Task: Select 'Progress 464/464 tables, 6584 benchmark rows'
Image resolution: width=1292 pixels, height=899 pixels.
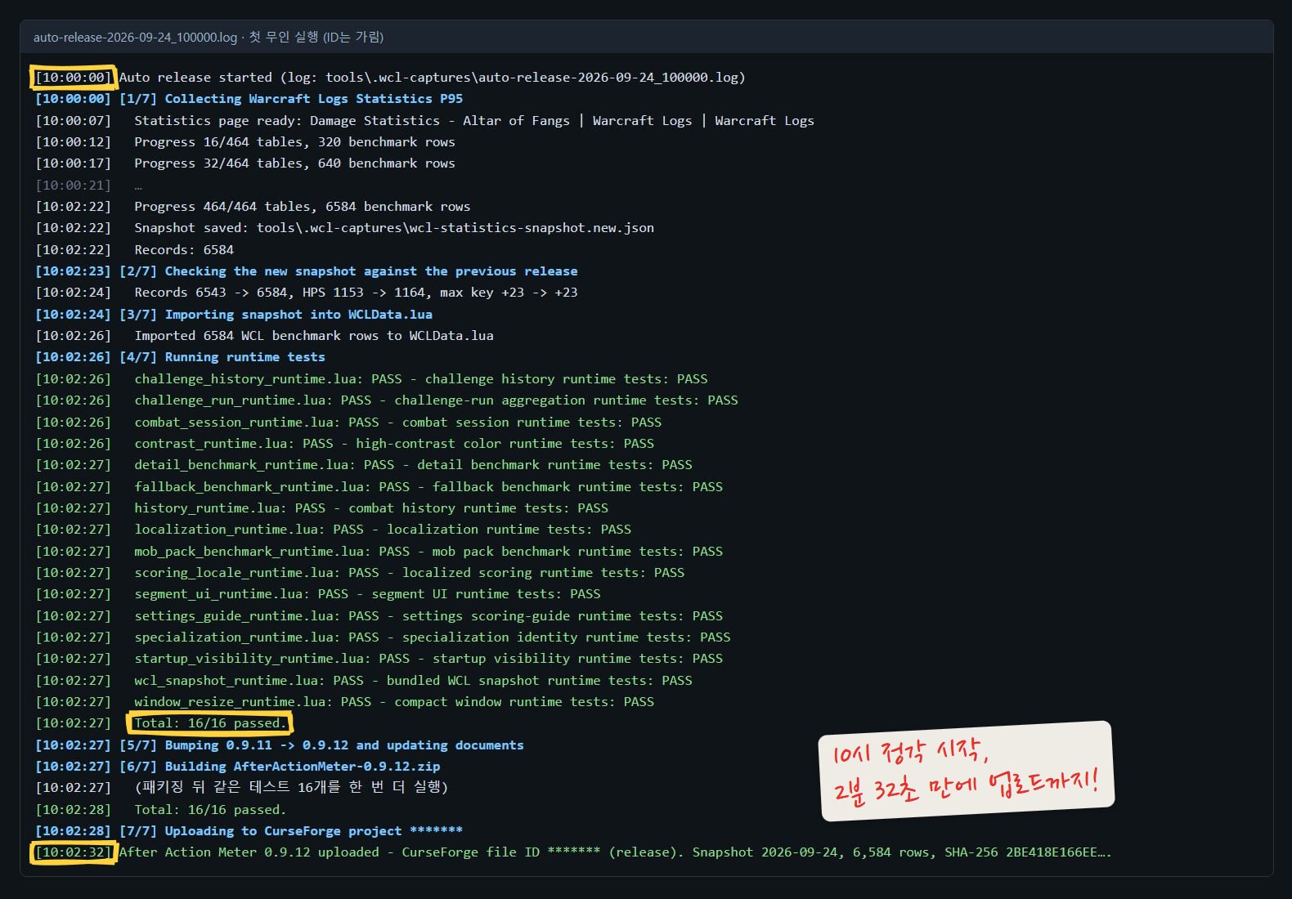Action: tap(253, 207)
